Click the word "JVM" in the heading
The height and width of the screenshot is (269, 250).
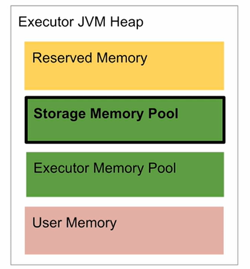tap(92, 21)
